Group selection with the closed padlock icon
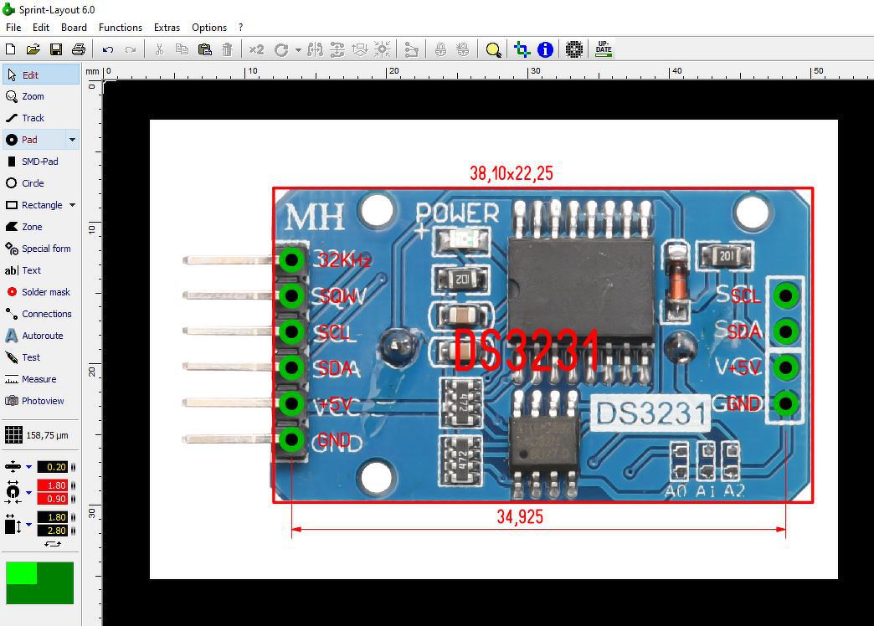The height and width of the screenshot is (626, 874). click(440, 49)
